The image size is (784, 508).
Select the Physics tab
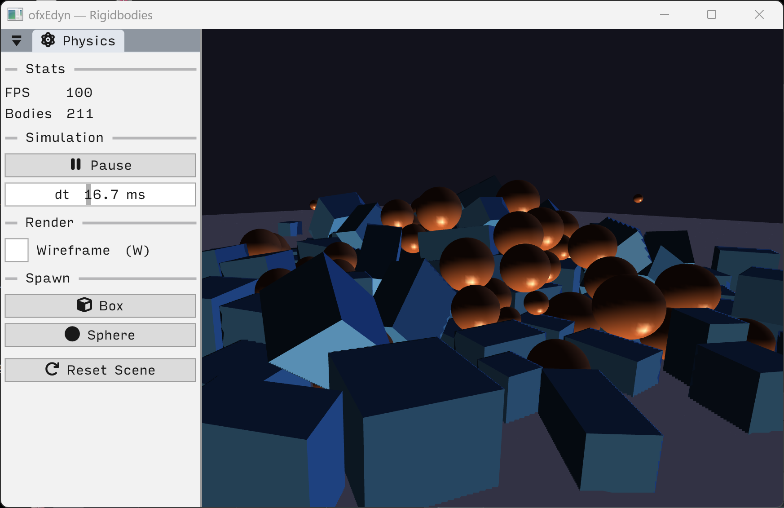click(78, 41)
